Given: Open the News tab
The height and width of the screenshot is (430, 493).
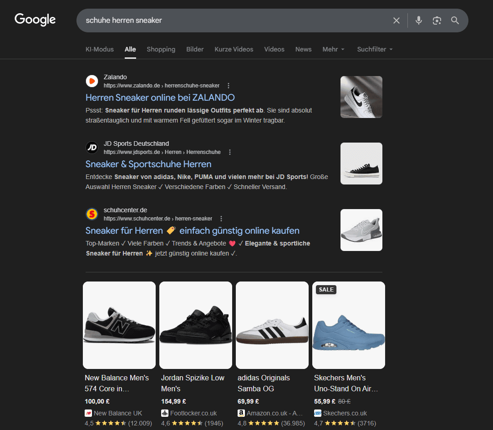Looking at the screenshot, I should coord(304,49).
